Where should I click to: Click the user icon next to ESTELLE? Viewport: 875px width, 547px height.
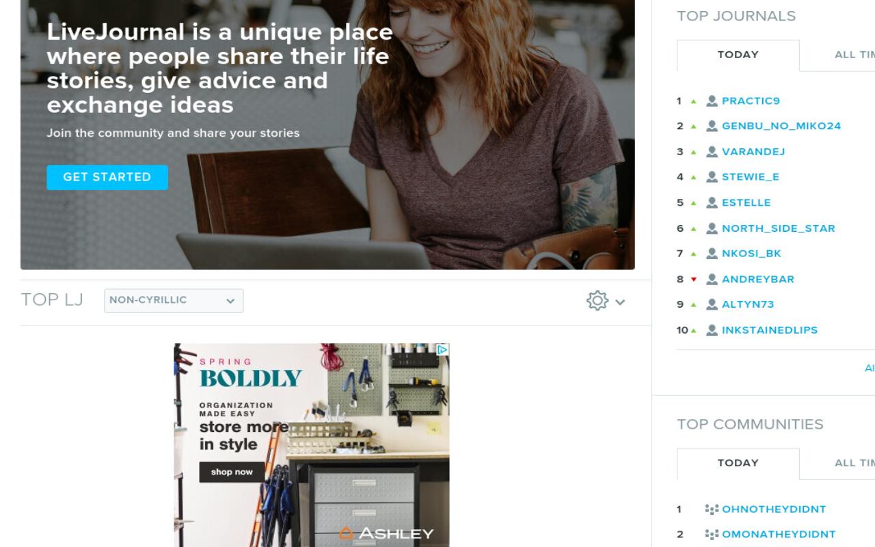(712, 202)
